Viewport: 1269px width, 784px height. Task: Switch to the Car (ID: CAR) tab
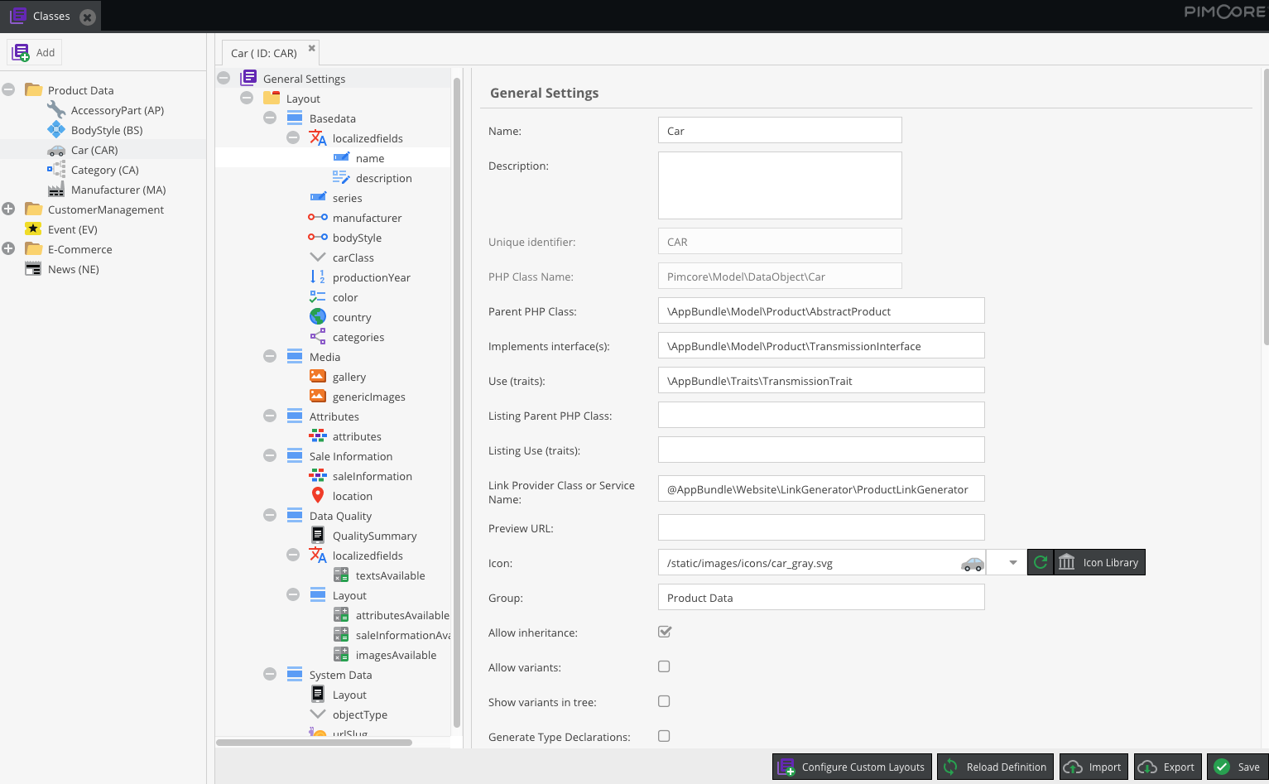point(264,53)
